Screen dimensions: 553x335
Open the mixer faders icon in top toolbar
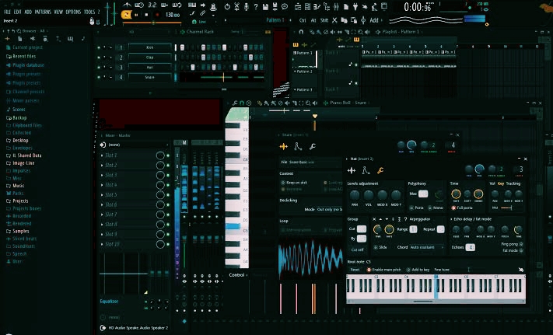pyautogui.click(x=336, y=6)
